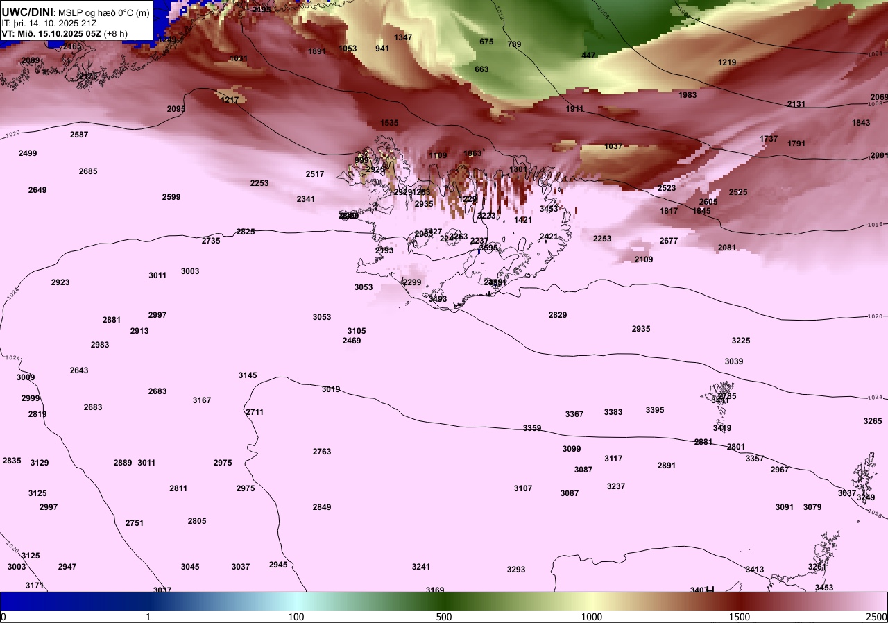Click the 2500 label on the color scale
This screenshot has width=888, height=623.
[877, 617]
